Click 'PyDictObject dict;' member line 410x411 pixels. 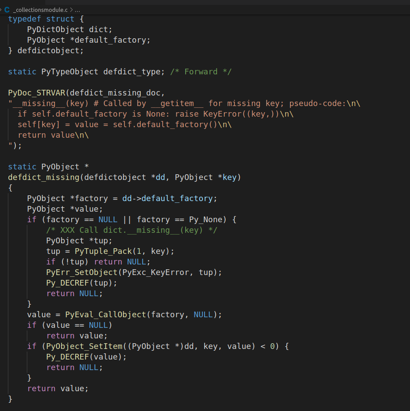70,29
